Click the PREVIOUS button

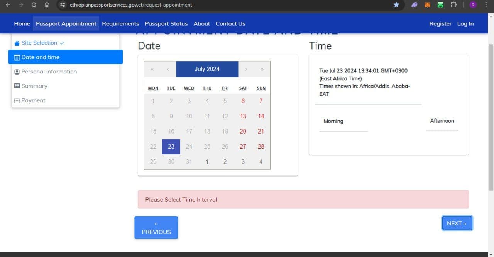(x=156, y=227)
